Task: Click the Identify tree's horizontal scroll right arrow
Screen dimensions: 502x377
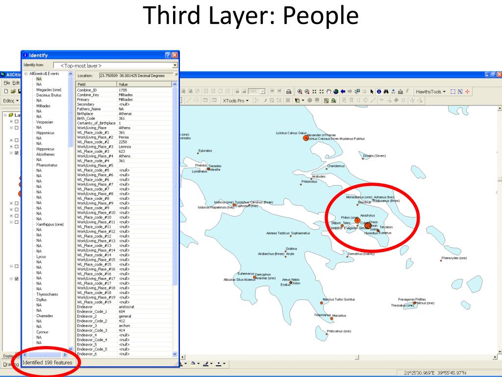Action: pos(65,355)
